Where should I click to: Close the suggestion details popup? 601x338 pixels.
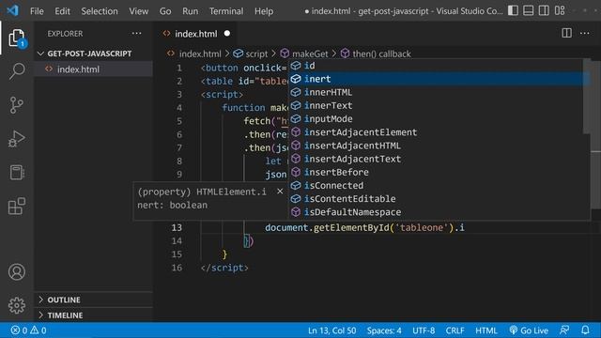click(x=280, y=191)
